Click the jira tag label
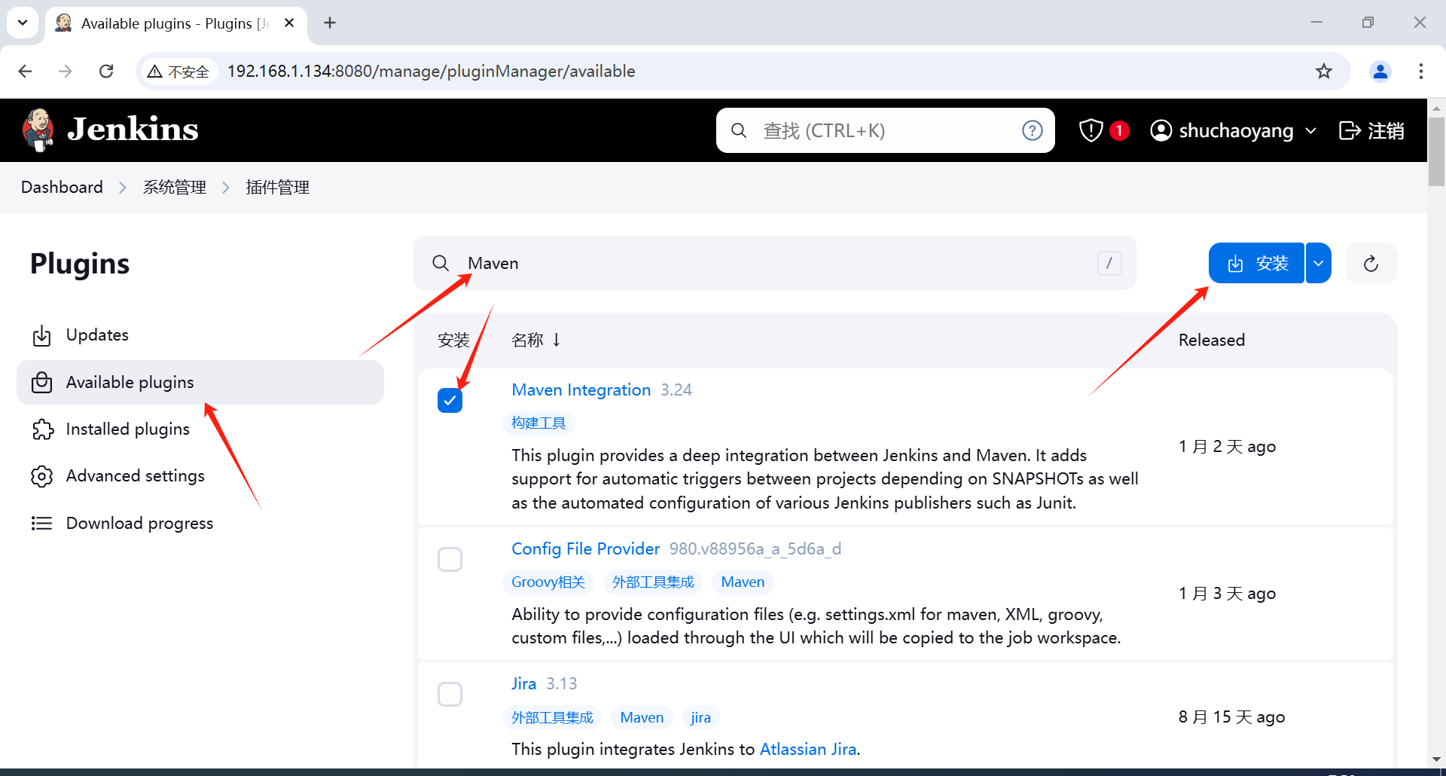This screenshot has height=776, width=1446. tap(700, 717)
